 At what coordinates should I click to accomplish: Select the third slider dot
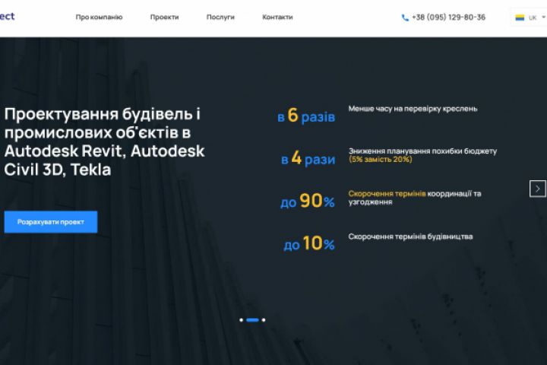click(x=264, y=320)
